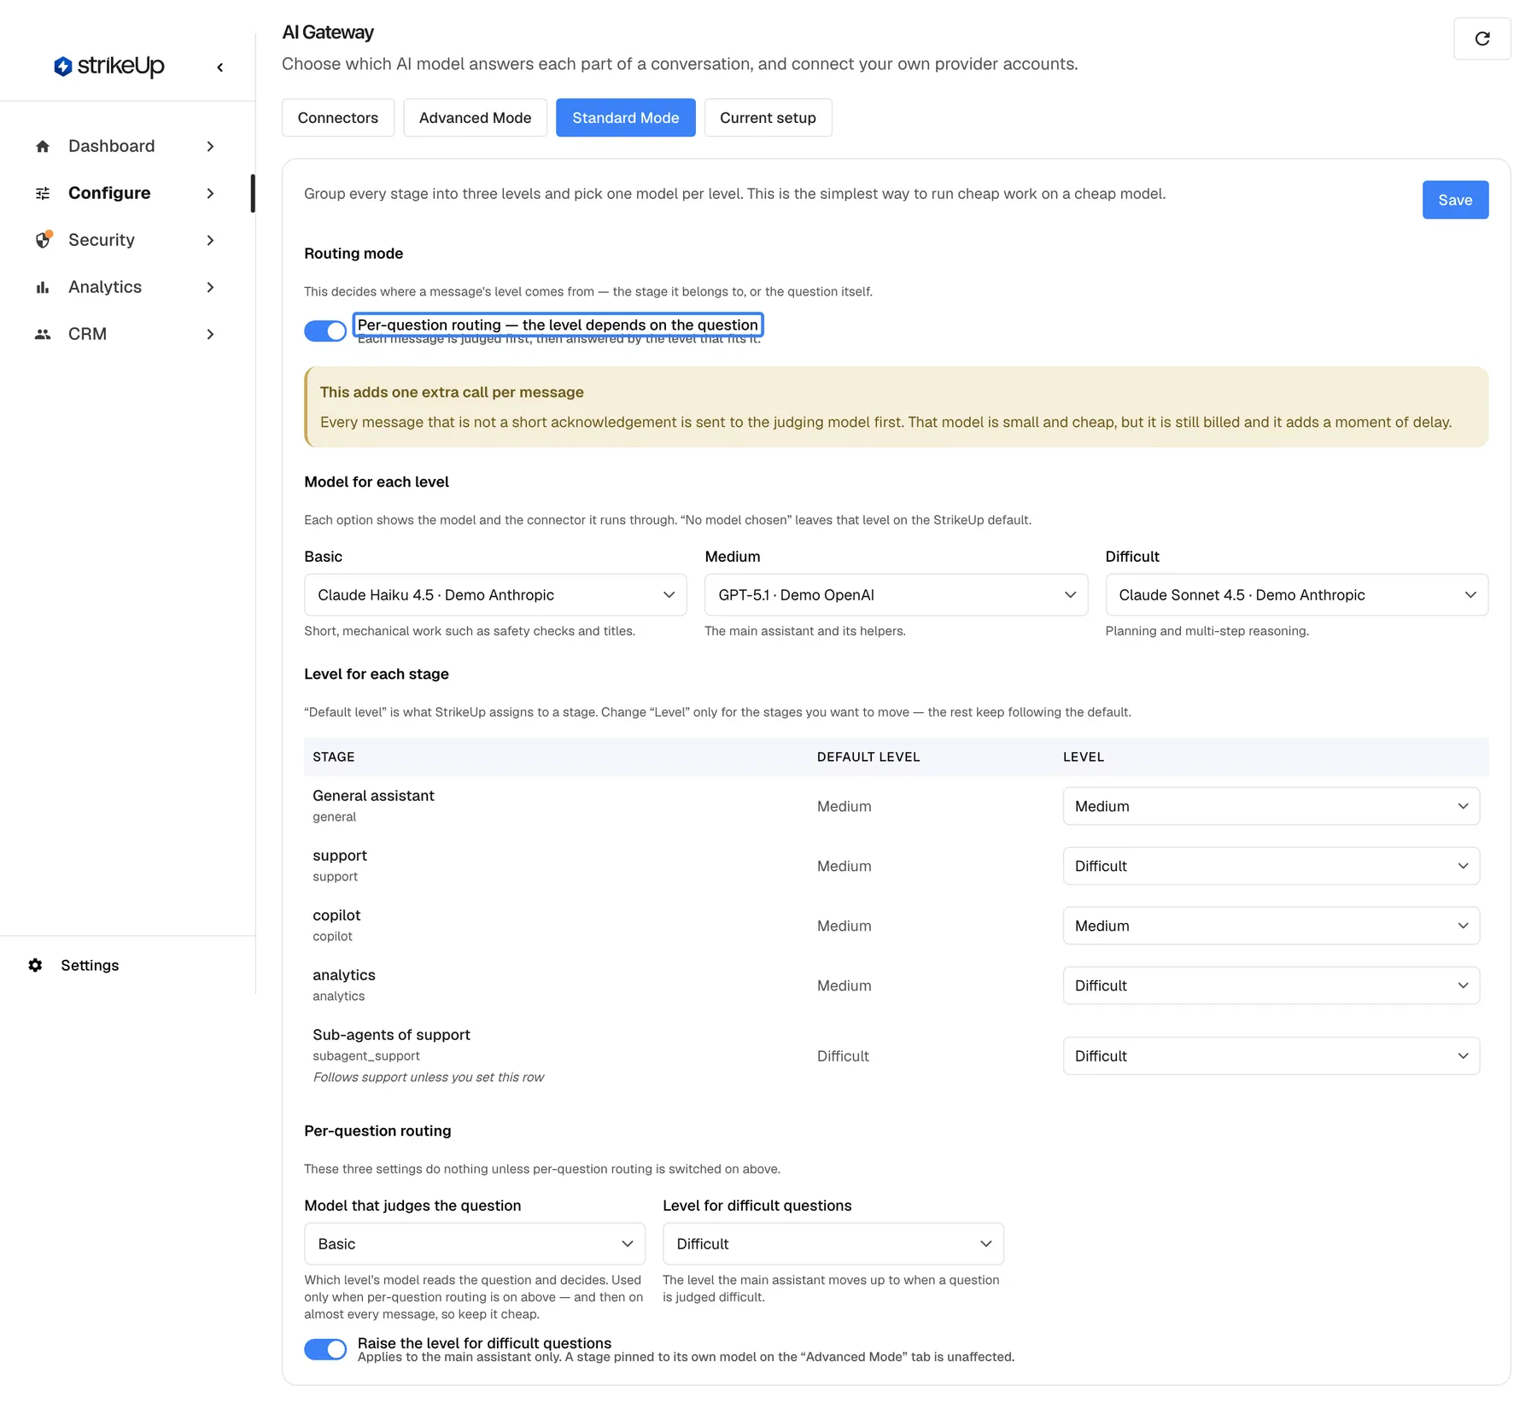
Task: Switch to the Connectors tab
Action: (338, 118)
